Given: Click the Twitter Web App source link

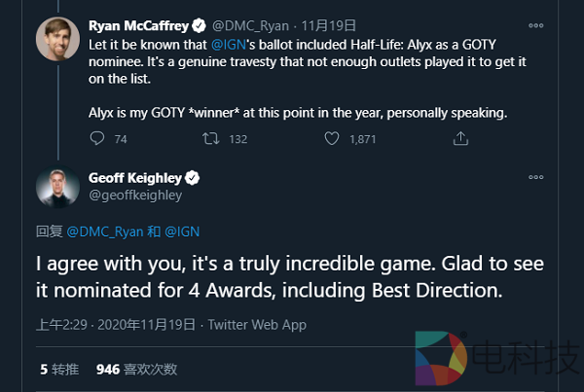Looking at the screenshot, I should [x=253, y=324].
